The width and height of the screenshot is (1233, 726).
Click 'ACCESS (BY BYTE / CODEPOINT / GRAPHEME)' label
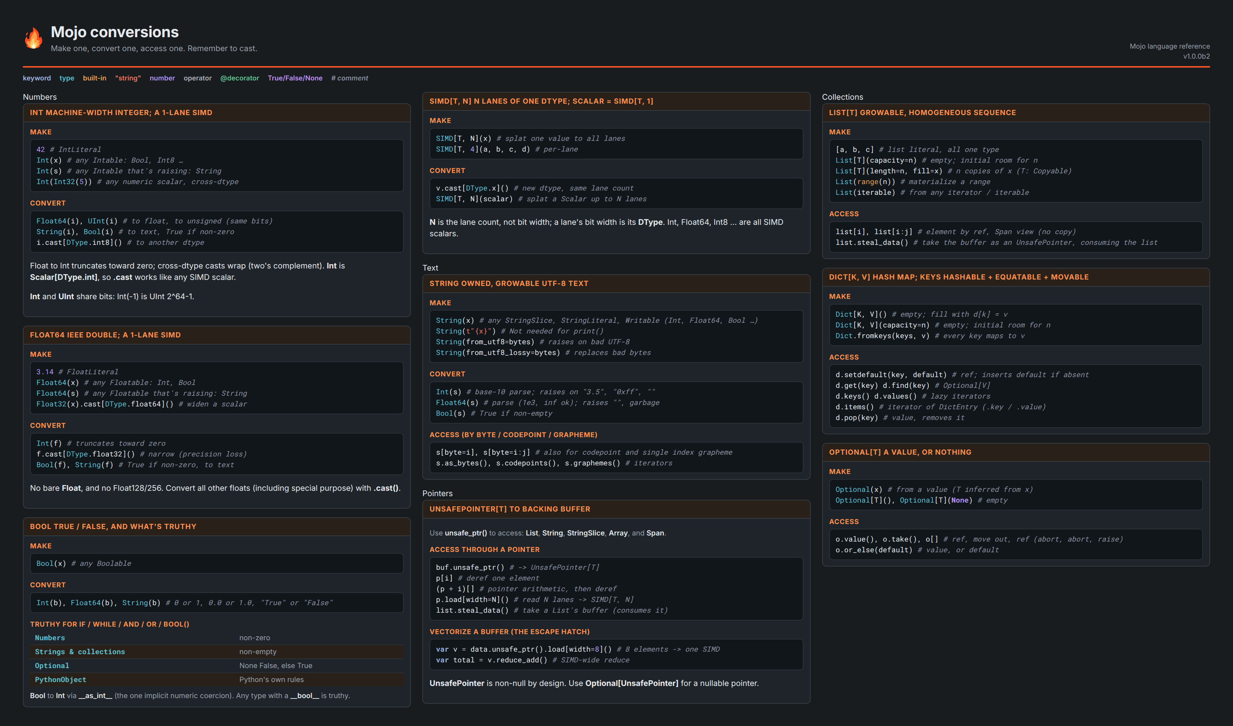coord(513,435)
